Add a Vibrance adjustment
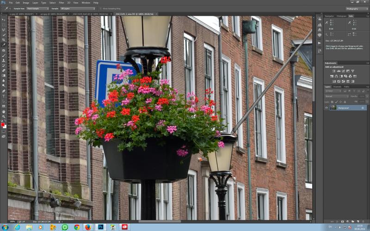The height and width of the screenshot is (231, 370). (x=352, y=71)
